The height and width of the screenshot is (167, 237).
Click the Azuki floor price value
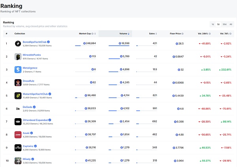[181, 134]
